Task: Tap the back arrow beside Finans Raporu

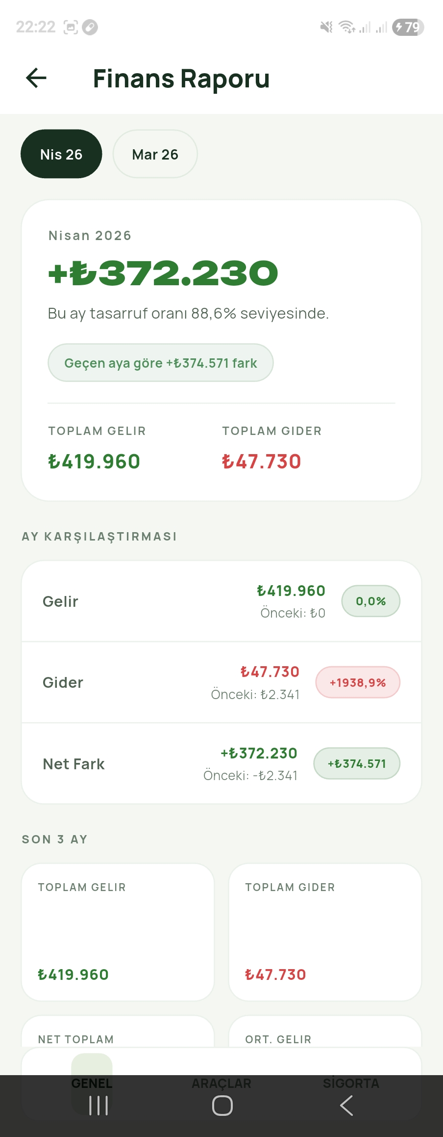Action: pos(36,78)
